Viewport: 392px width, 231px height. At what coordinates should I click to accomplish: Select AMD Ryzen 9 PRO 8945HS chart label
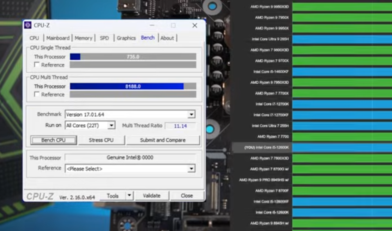pos(264,180)
